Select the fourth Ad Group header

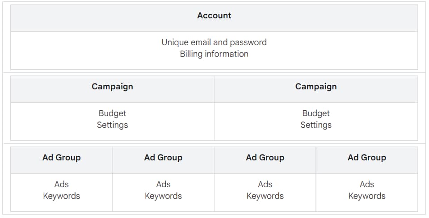tap(367, 160)
